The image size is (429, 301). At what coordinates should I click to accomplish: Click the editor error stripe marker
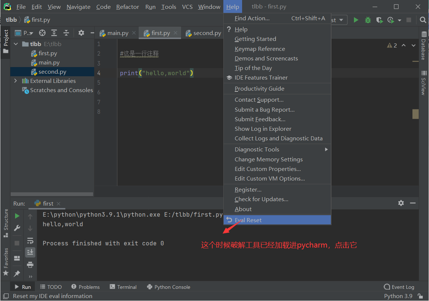[x=415, y=114]
